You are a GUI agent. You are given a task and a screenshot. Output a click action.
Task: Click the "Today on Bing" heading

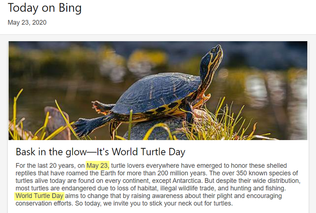point(44,8)
